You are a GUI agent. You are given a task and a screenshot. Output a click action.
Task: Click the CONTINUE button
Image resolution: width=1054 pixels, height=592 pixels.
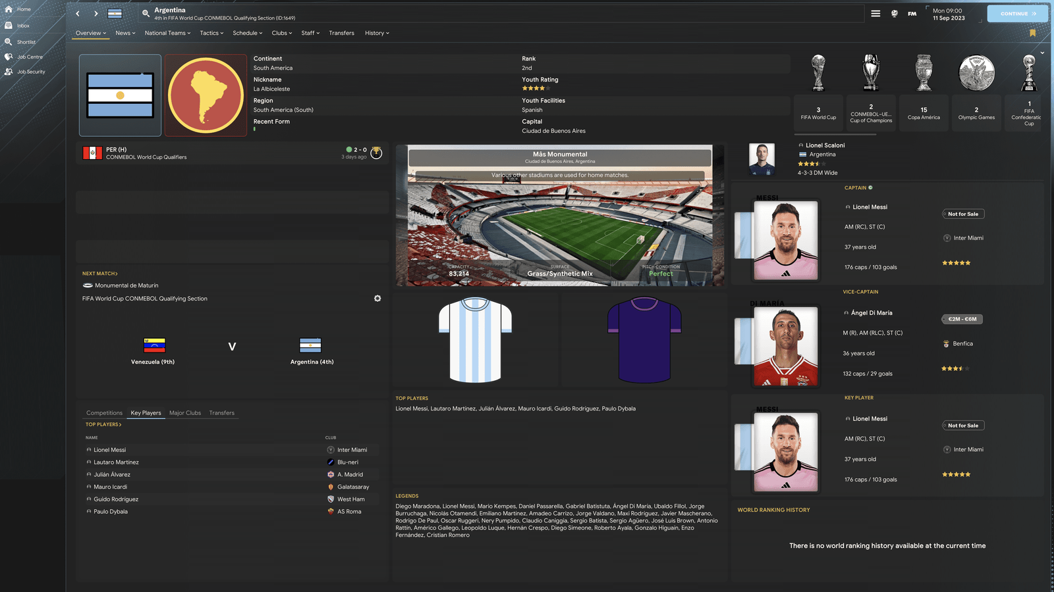coord(1017,13)
